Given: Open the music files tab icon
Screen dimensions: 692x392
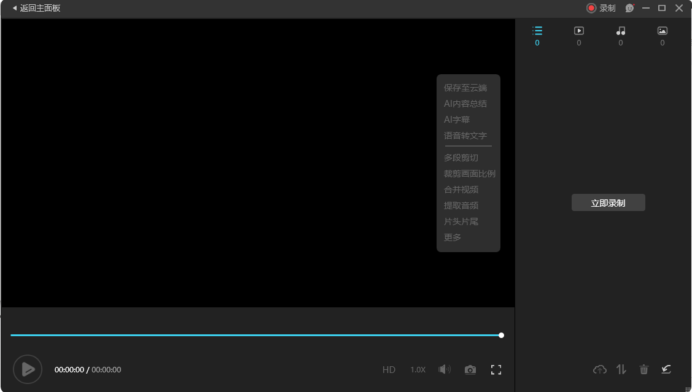Looking at the screenshot, I should pyautogui.click(x=620, y=30).
